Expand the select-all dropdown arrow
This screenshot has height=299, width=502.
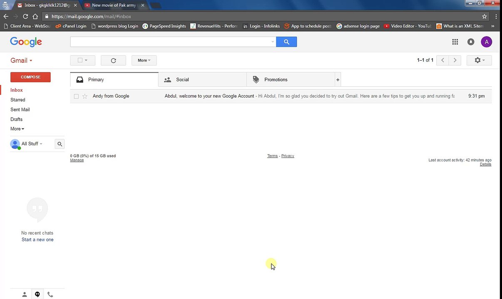(x=86, y=60)
